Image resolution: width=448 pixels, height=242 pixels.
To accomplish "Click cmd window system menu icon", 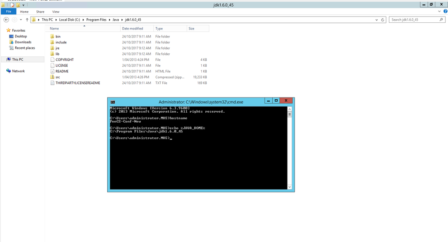I will (x=113, y=102).
